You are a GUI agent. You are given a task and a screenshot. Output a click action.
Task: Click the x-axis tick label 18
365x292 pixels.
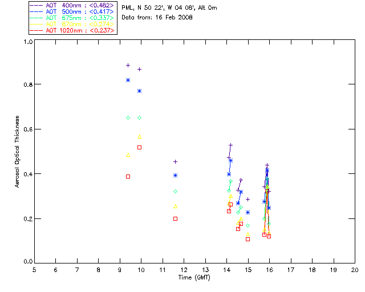(312, 270)
